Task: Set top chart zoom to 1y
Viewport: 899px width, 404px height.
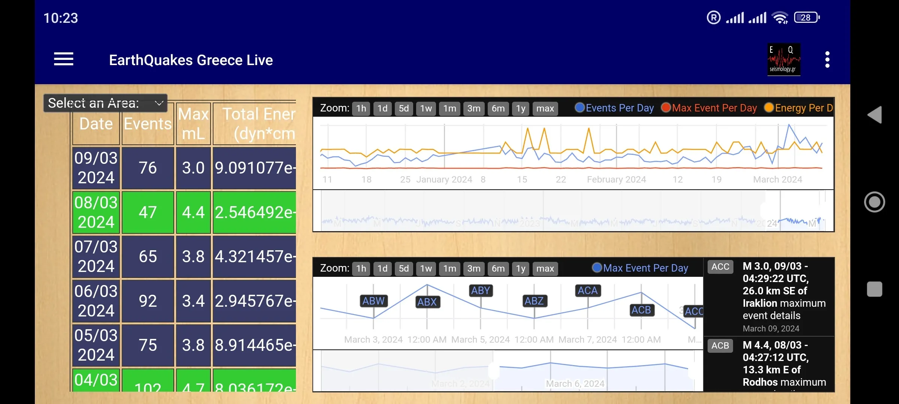Action: pos(521,108)
